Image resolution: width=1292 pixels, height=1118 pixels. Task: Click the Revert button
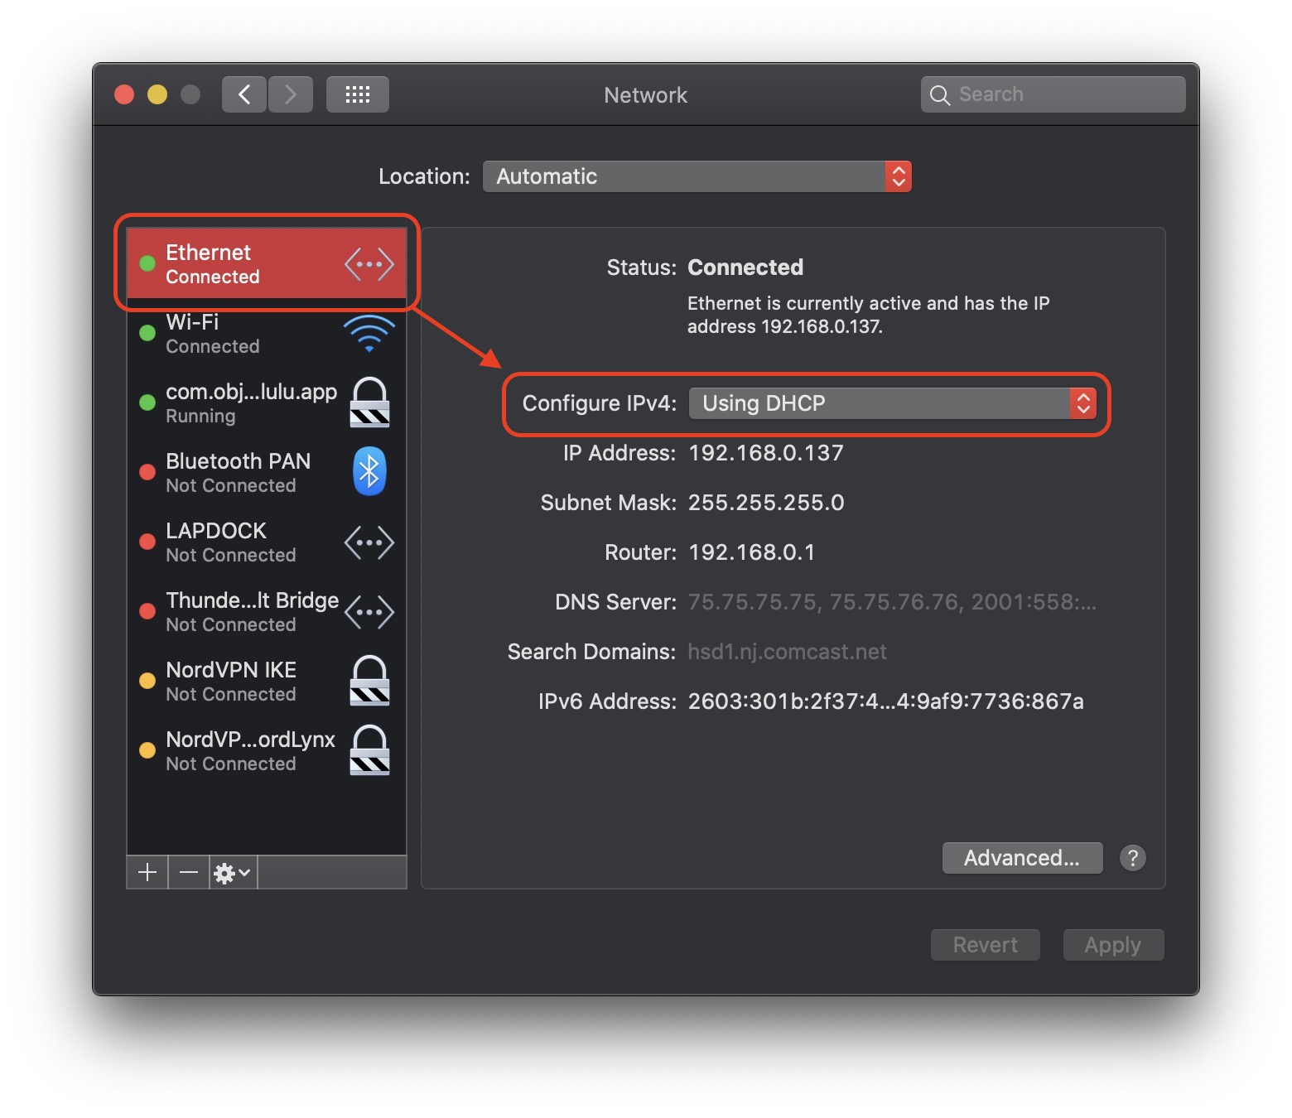coord(985,945)
